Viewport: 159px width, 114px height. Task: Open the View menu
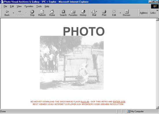tap(19, 6)
